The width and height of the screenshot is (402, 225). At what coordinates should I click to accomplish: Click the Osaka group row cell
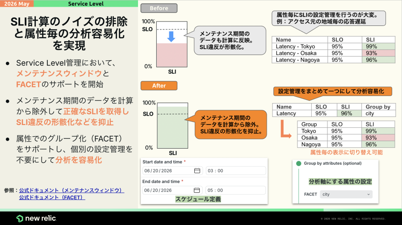tap(312, 137)
